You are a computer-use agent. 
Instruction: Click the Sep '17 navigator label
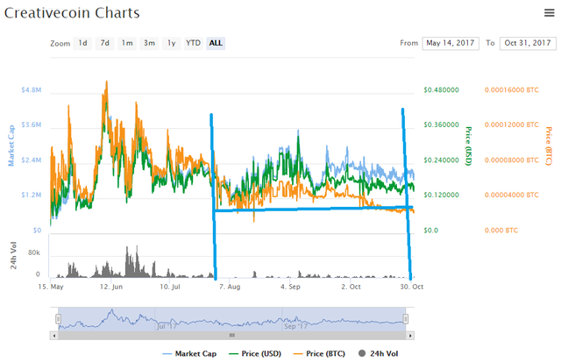(296, 326)
